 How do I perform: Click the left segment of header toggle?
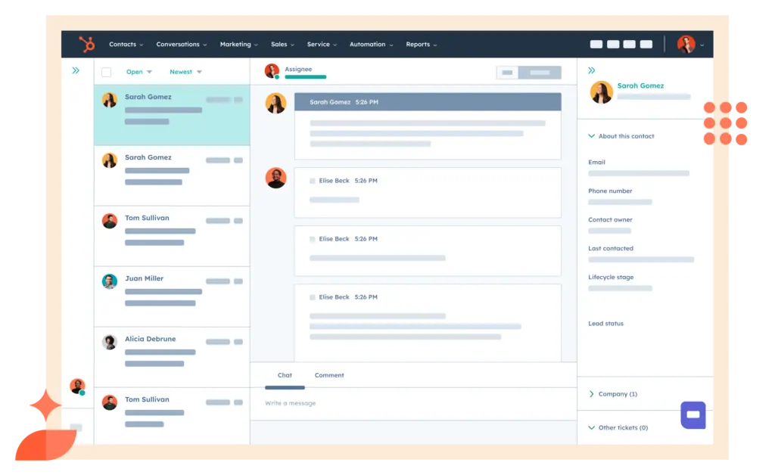click(507, 73)
